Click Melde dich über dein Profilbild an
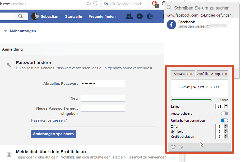242x162 pixels. pyautogui.click(x=51, y=152)
